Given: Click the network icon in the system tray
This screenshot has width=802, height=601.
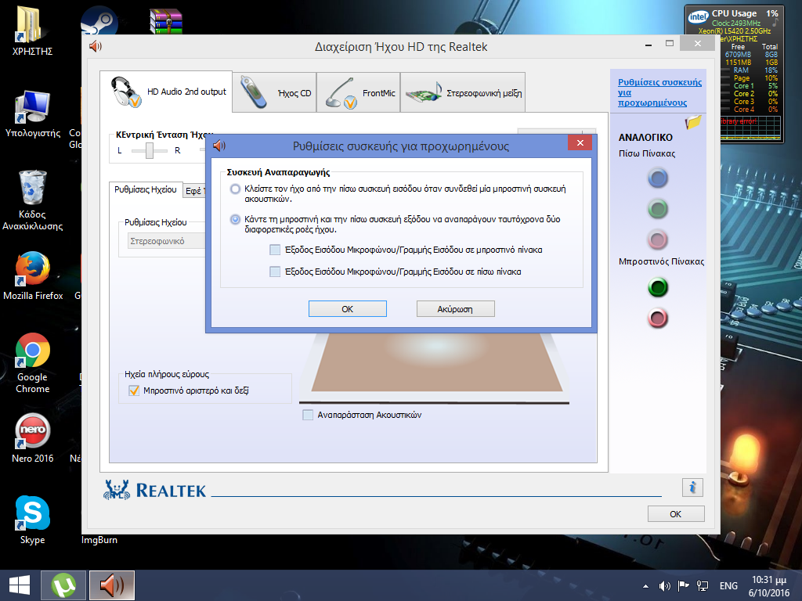Looking at the screenshot, I should tap(703, 586).
